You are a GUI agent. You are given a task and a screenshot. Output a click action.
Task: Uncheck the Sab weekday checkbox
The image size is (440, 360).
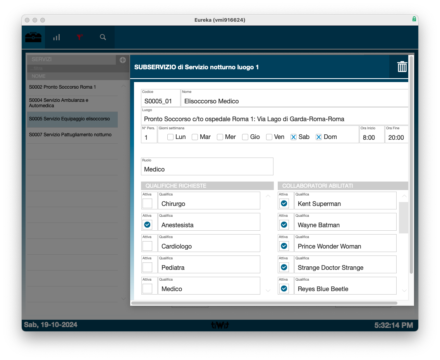click(294, 137)
